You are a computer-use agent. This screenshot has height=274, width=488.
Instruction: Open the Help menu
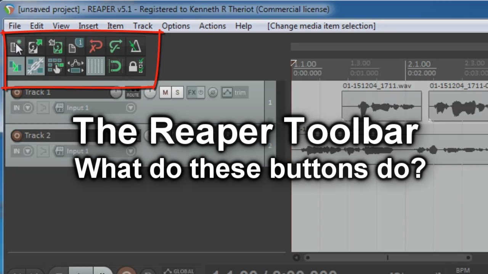pos(243,26)
